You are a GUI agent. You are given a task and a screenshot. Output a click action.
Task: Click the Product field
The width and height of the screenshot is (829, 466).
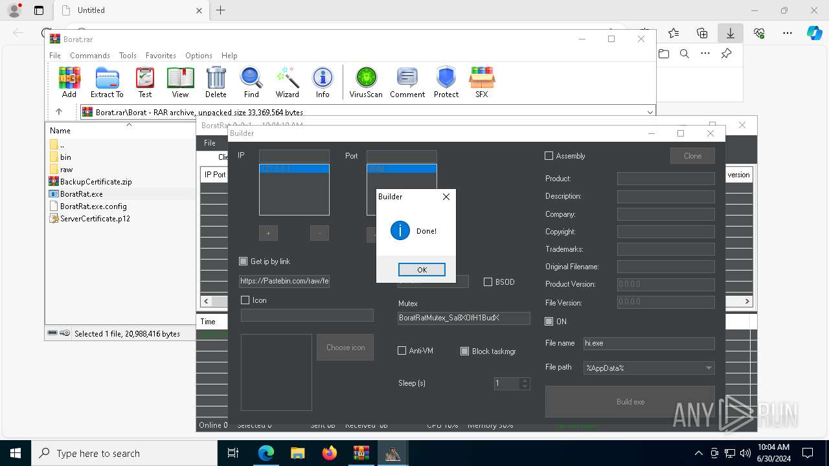point(666,178)
